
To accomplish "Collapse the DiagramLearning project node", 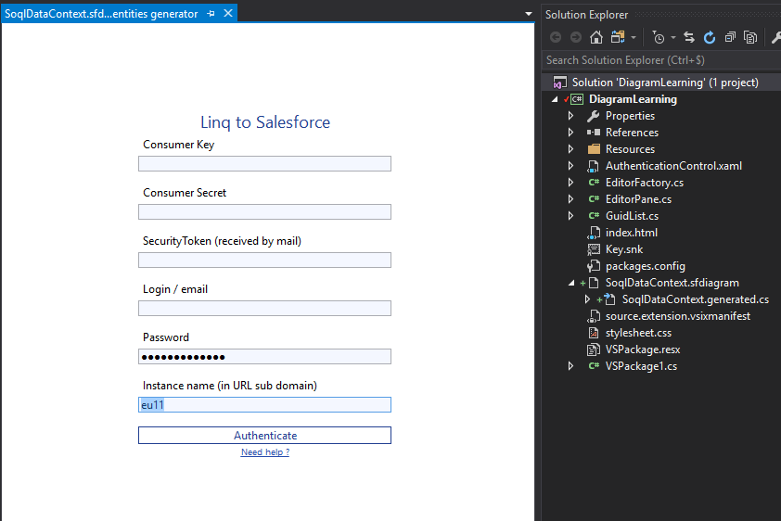I will [x=555, y=99].
